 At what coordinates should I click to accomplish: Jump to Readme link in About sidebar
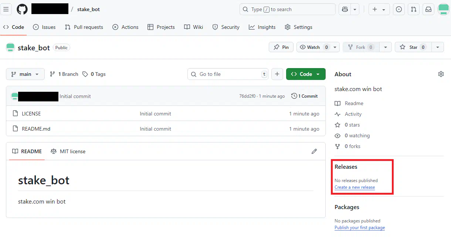[x=349, y=103]
